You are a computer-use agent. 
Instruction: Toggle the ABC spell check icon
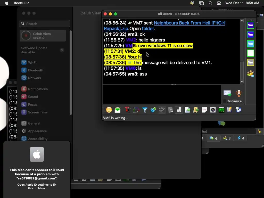pos(162,110)
